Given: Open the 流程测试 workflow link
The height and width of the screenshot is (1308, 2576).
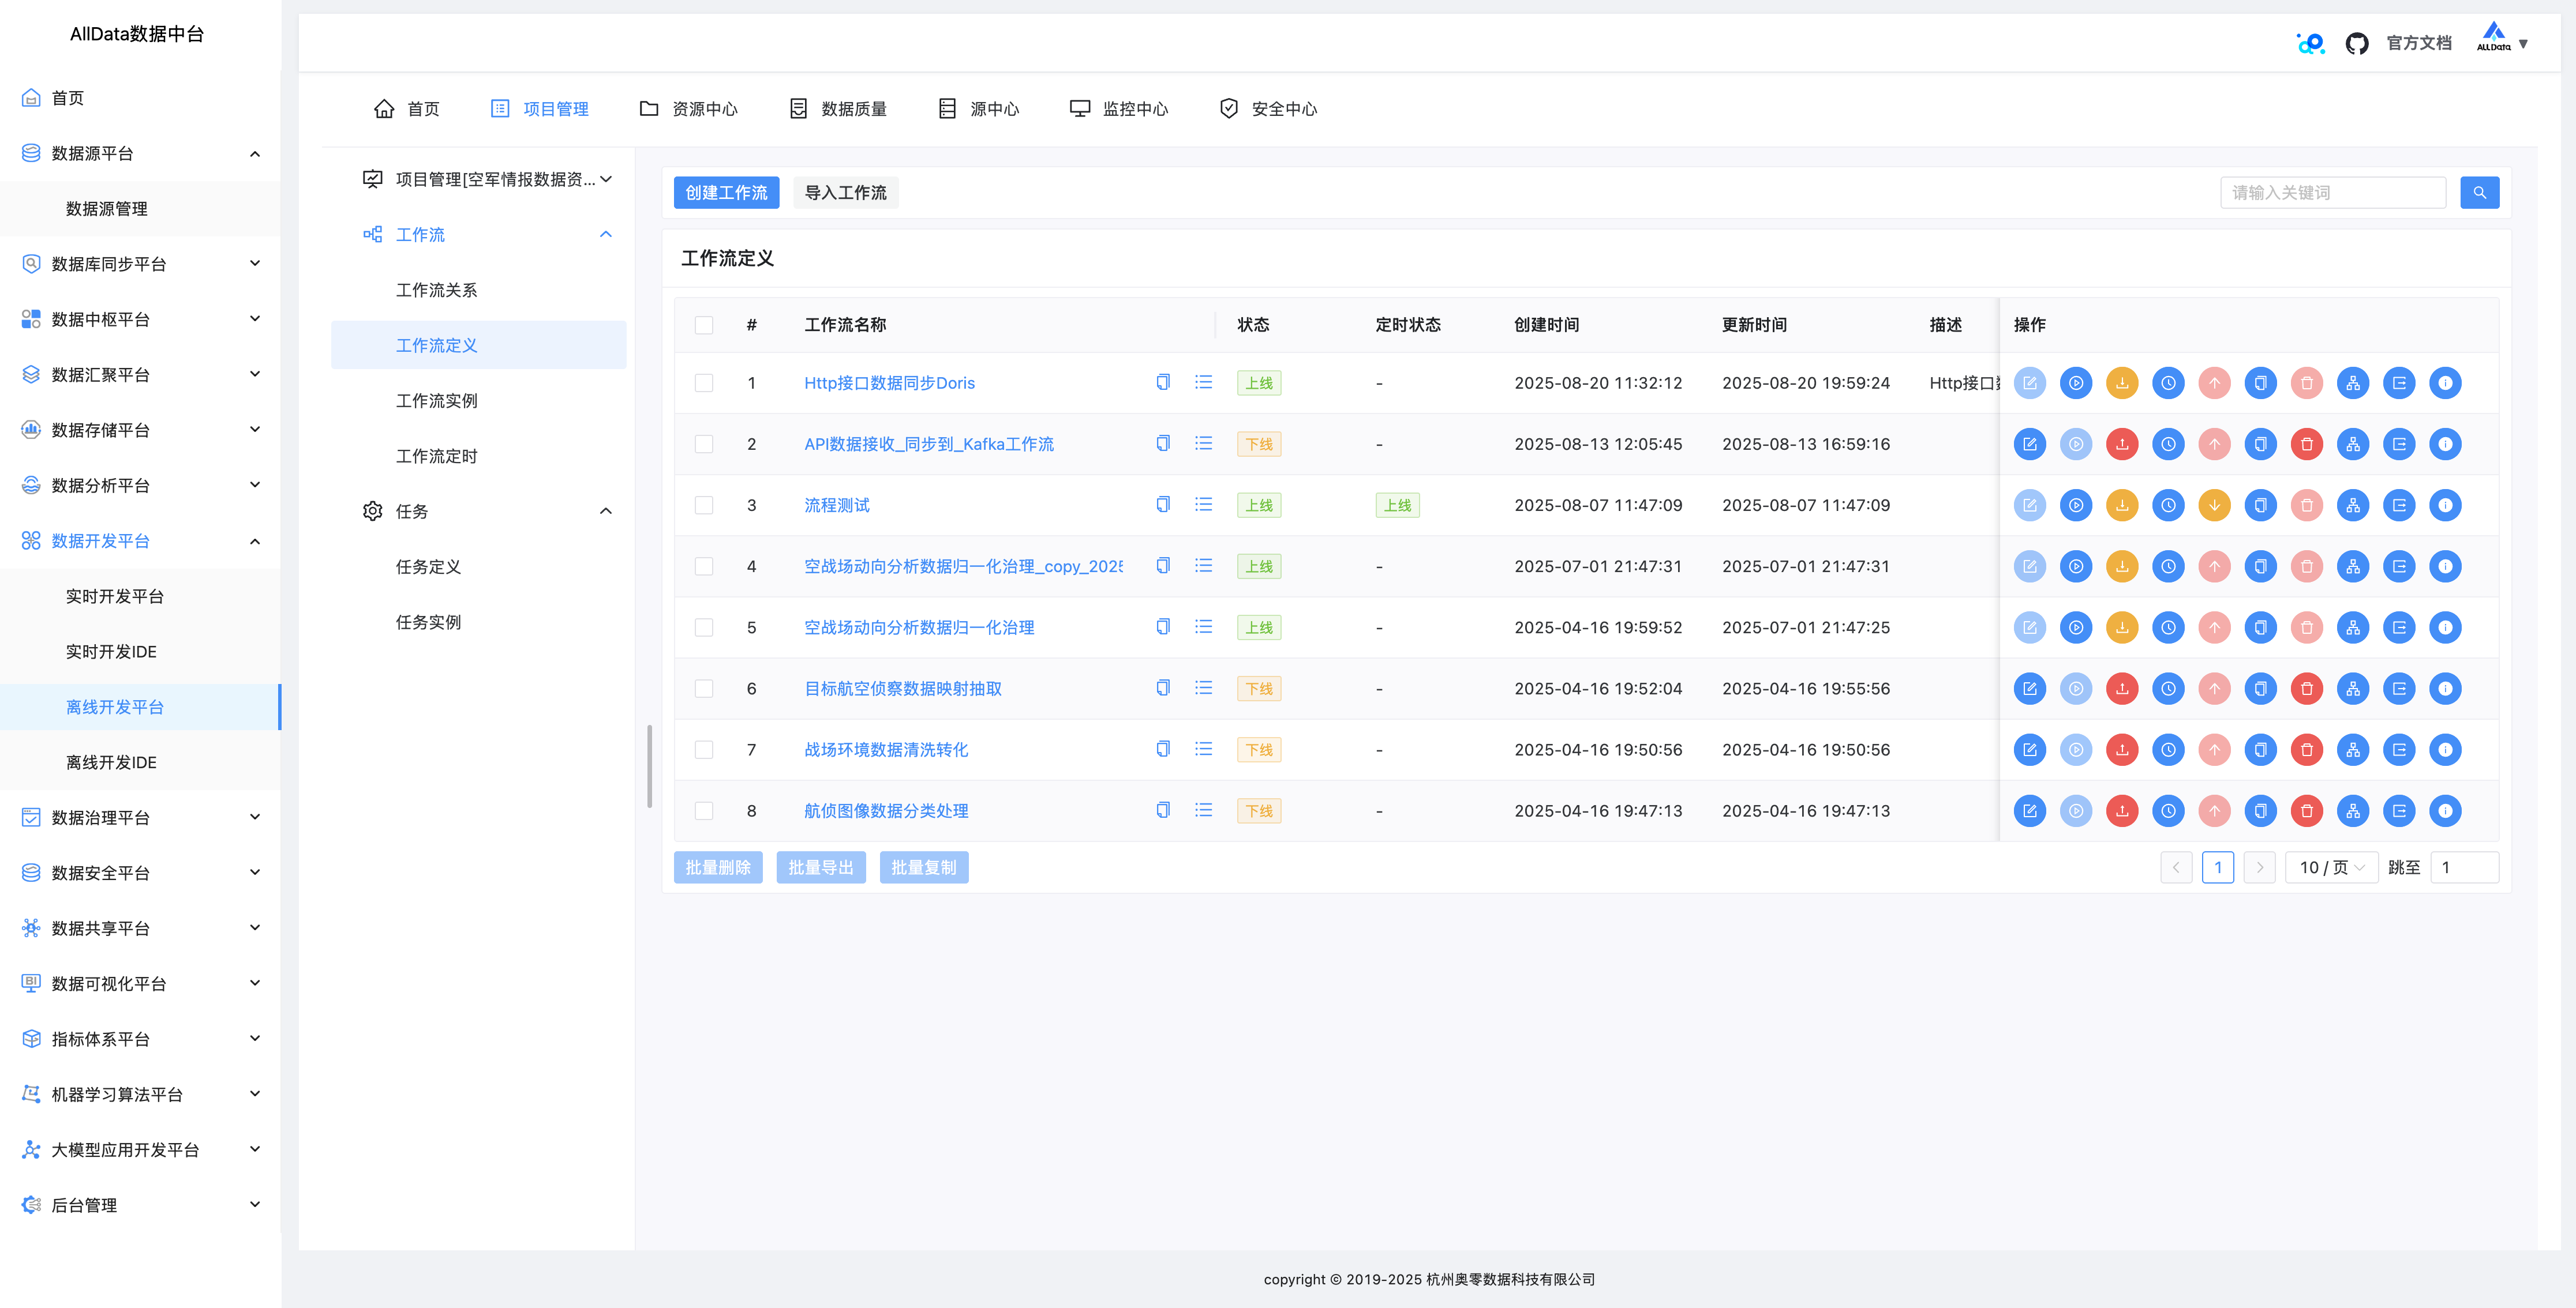Looking at the screenshot, I should coord(836,506).
